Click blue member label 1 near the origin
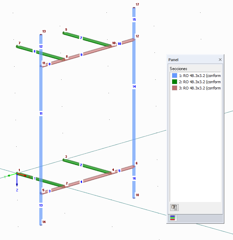 [35, 178]
